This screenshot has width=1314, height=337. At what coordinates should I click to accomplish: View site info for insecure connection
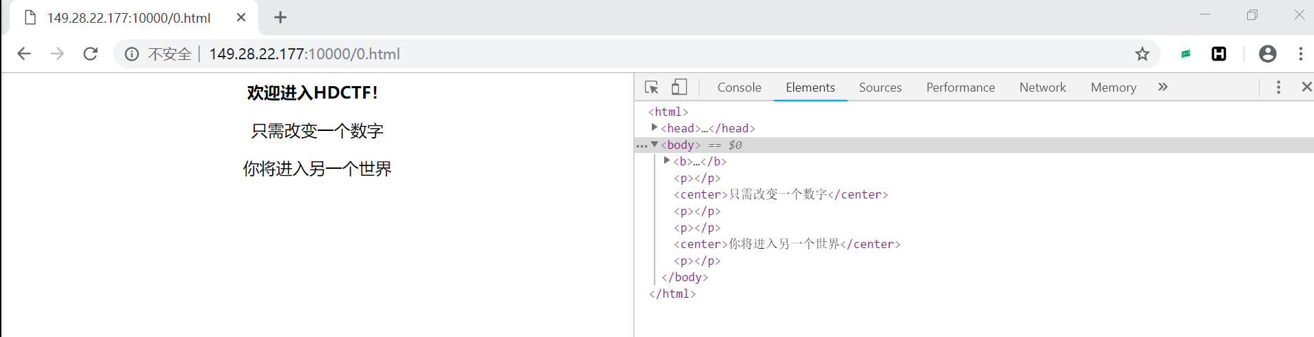point(132,54)
